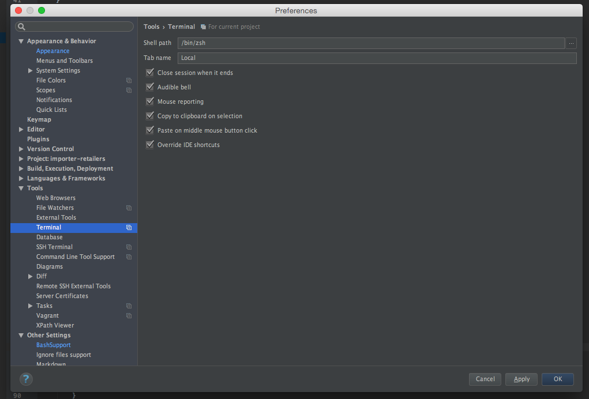Confirm preferences with OK button
Screen dimensions: 589x399
click(557, 379)
